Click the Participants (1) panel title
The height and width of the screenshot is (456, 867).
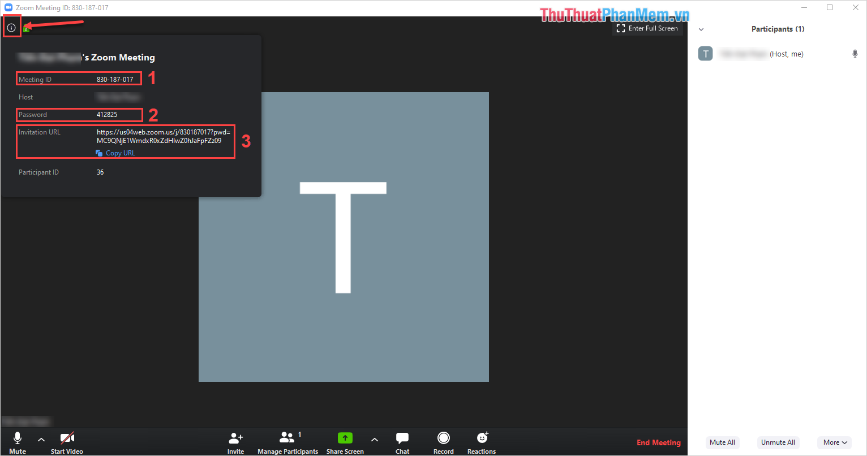coord(778,29)
